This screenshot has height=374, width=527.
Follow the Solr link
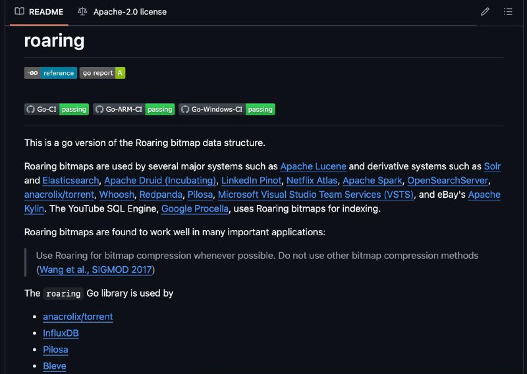click(x=492, y=166)
